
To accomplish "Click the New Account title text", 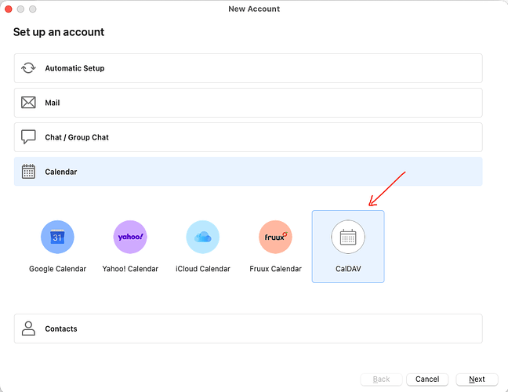I will (x=254, y=9).
